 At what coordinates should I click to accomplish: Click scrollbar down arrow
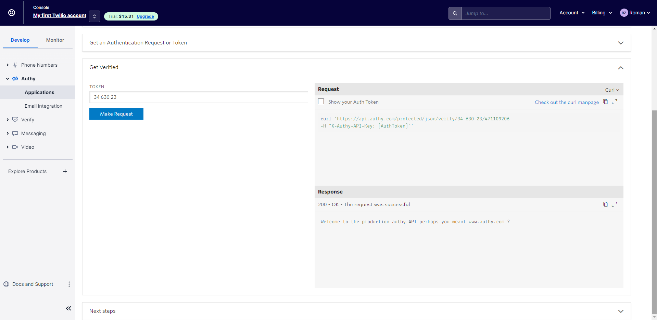654,317
